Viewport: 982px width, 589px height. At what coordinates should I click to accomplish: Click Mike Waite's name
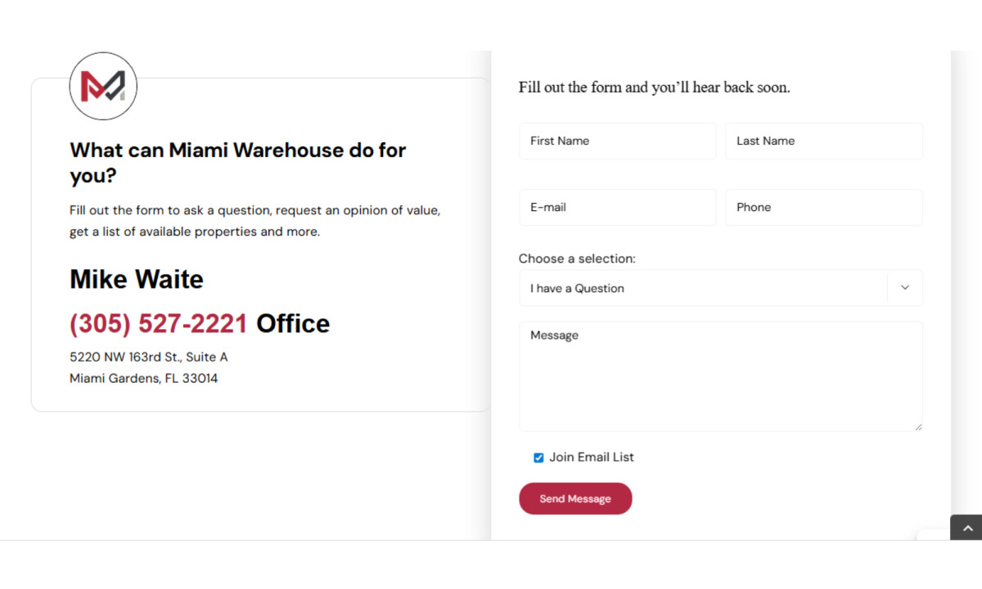point(136,279)
